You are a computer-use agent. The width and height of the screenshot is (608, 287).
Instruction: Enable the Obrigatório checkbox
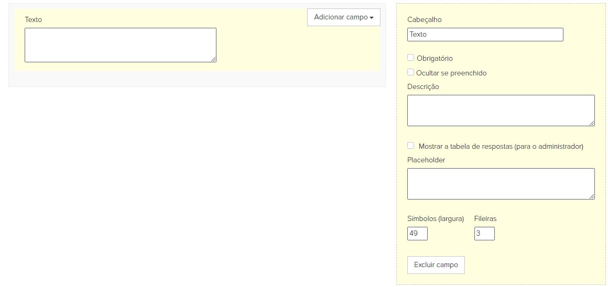pos(410,58)
